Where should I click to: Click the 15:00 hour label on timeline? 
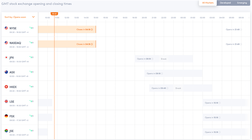click(x=96, y=18)
